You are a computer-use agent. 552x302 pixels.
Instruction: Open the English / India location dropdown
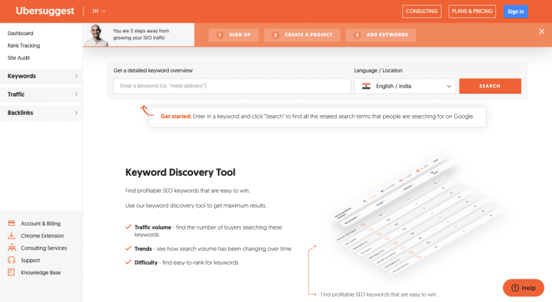pos(405,86)
